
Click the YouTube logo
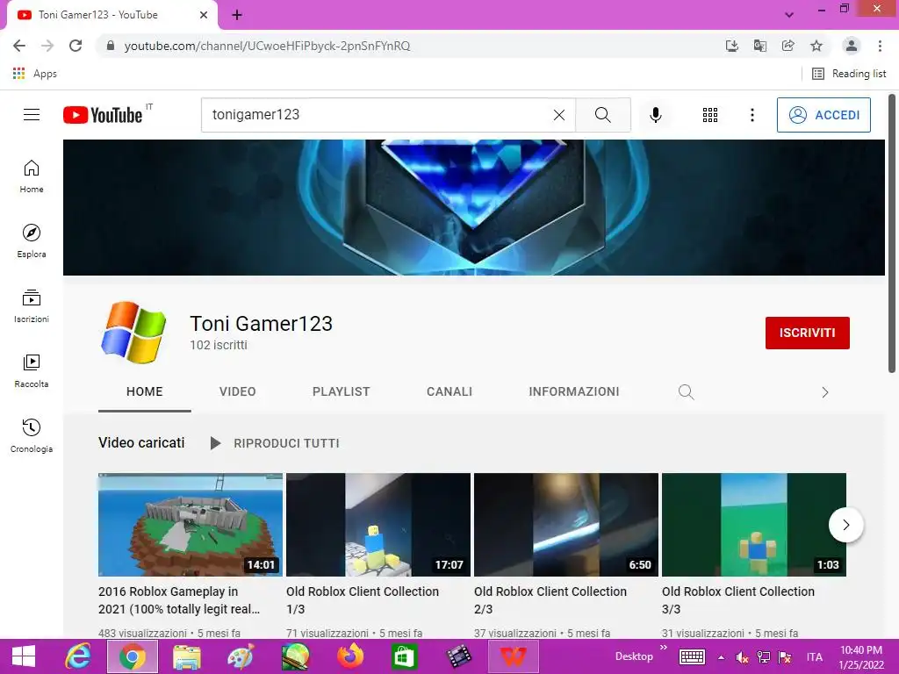(103, 115)
